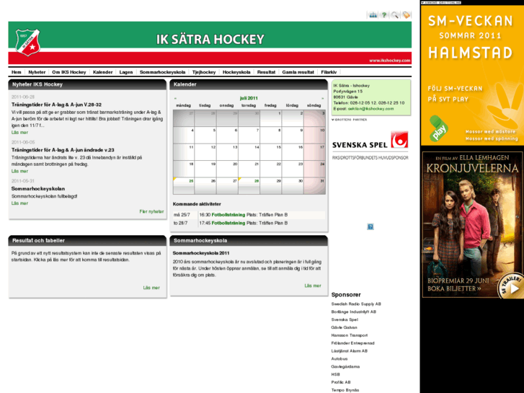Open the Fler nyheter link
Image resolution: width=524 pixels, height=393 pixels.
(151, 211)
